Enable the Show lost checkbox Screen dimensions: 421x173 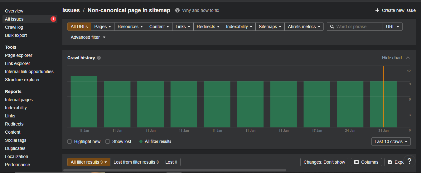pyautogui.click(x=108, y=141)
